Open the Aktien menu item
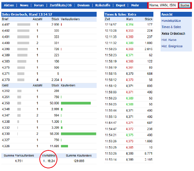 (9, 5)
